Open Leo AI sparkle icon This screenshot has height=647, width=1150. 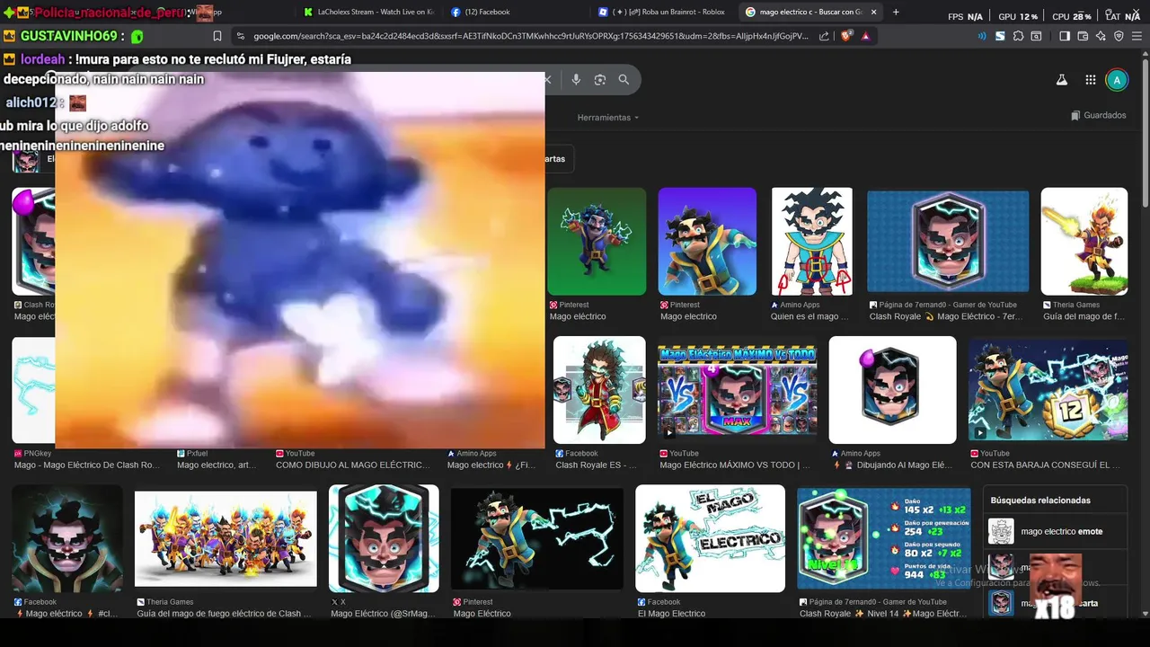pos(1101,36)
